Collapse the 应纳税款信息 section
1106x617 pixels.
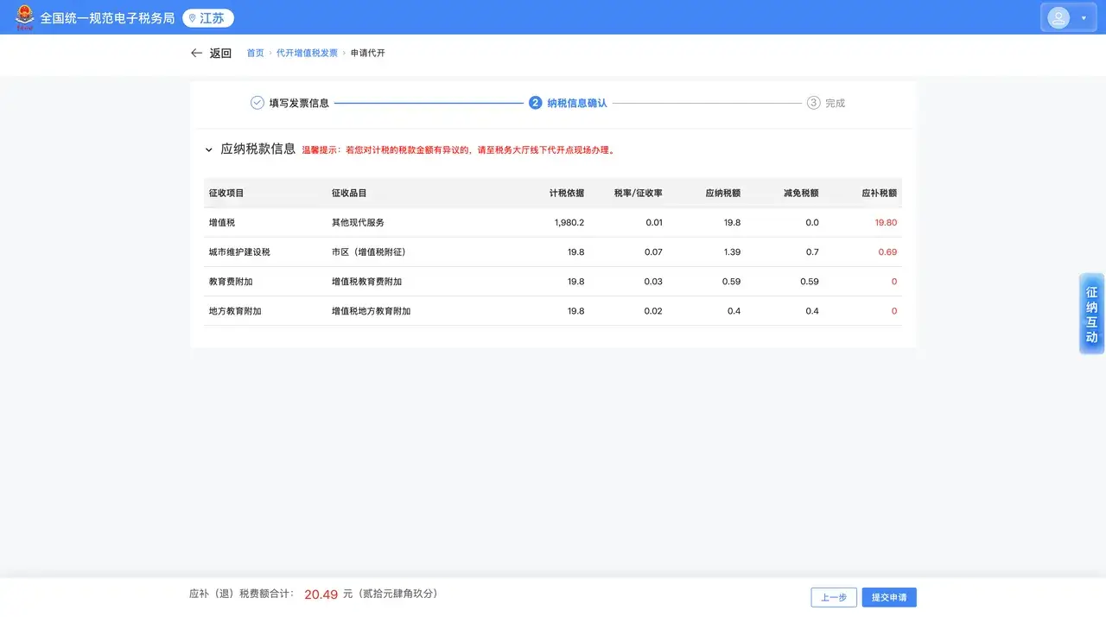(208, 149)
